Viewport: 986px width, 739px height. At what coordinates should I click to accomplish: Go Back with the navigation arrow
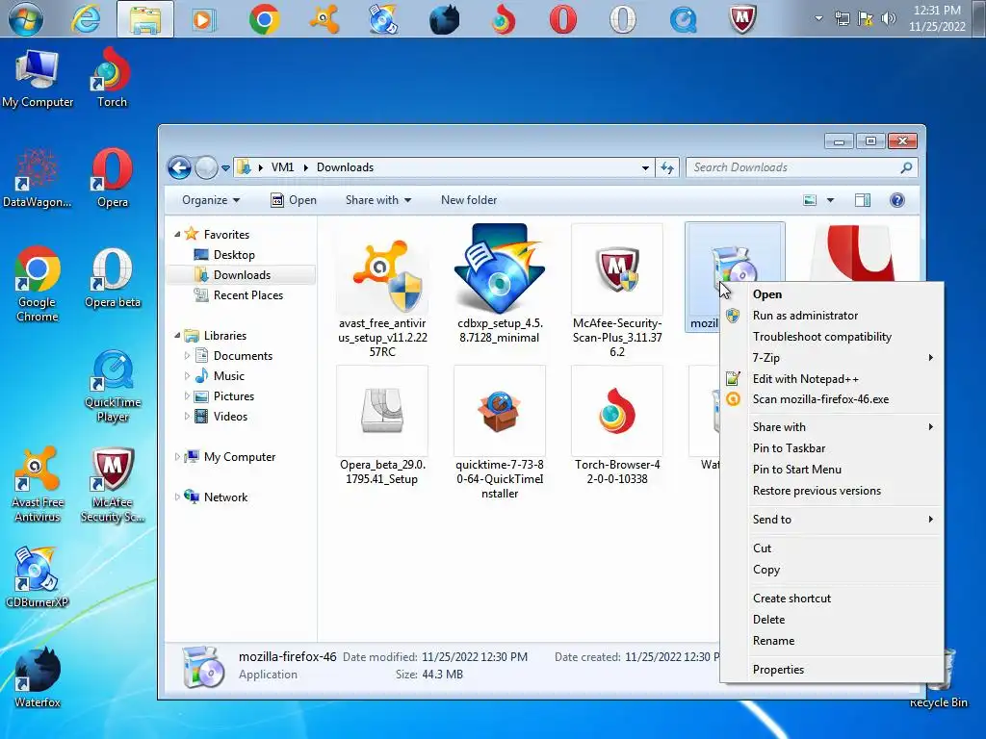pyautogui.click(x=180, y=167)
